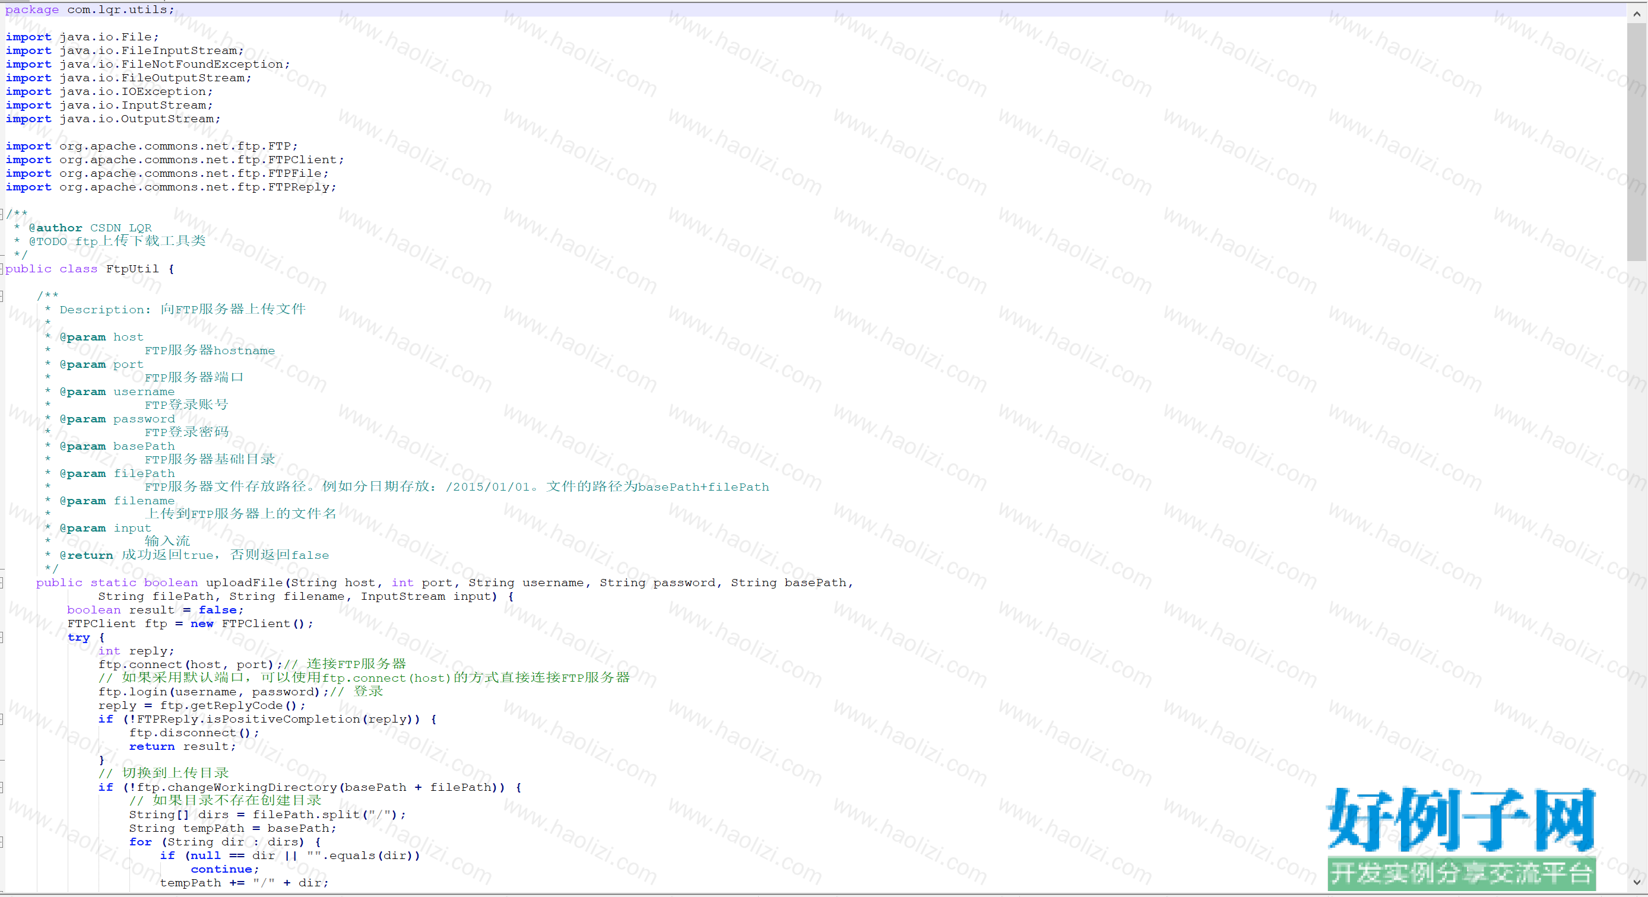The height and width of the screenshot is (897, 1648).
Task: Click the 'boolean result = false' line
Action: tap(156, 610)
